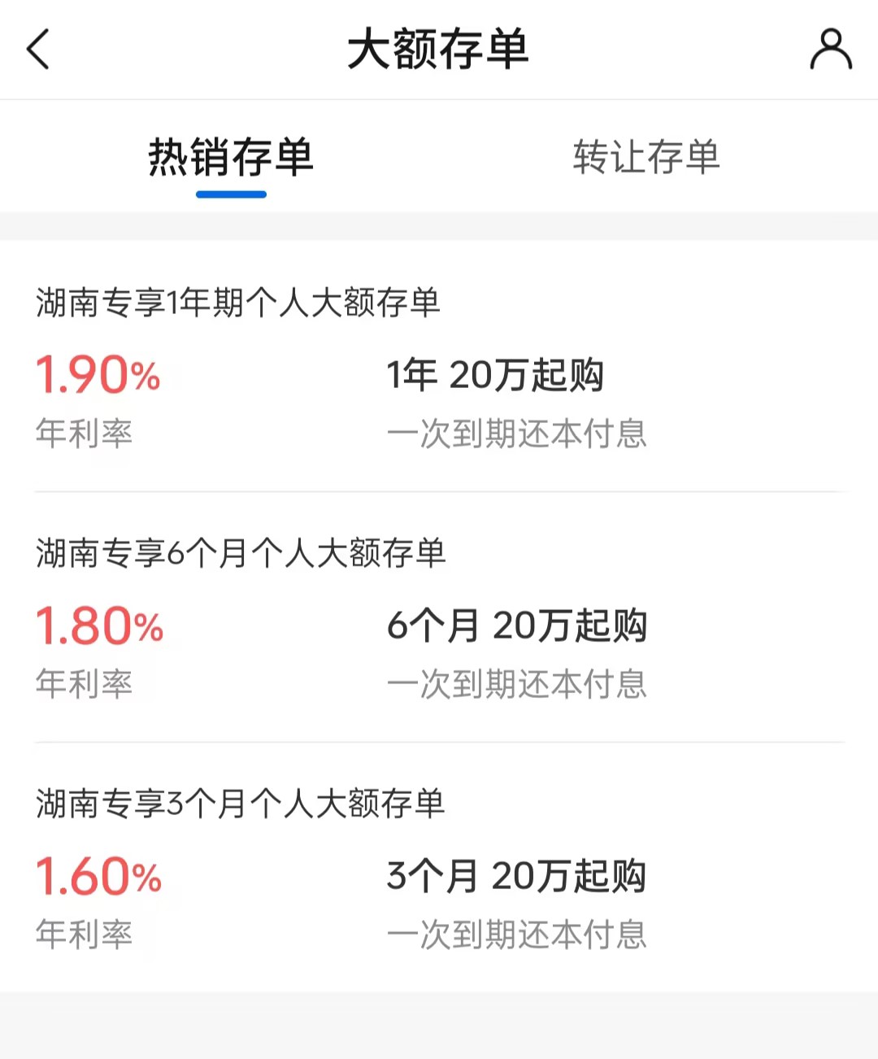Open 湖南专享3个月个人大额存单 product title
The image size is (878, 1059).
pyautogui.click(x=241, y=804)
